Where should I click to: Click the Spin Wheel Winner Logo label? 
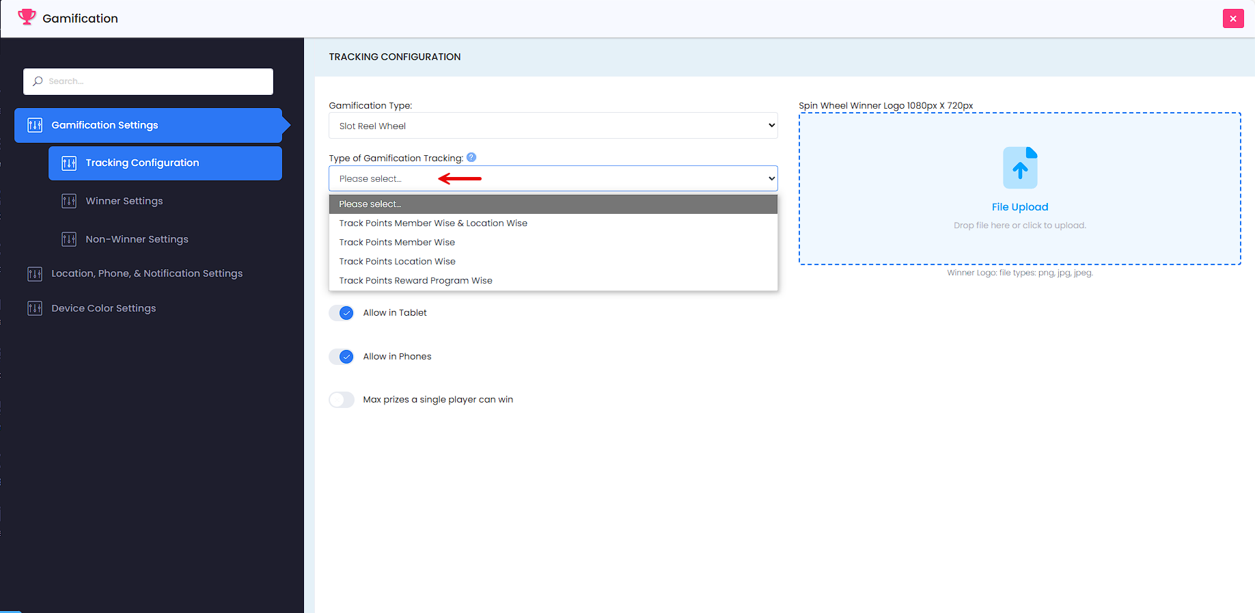[886, 106]
